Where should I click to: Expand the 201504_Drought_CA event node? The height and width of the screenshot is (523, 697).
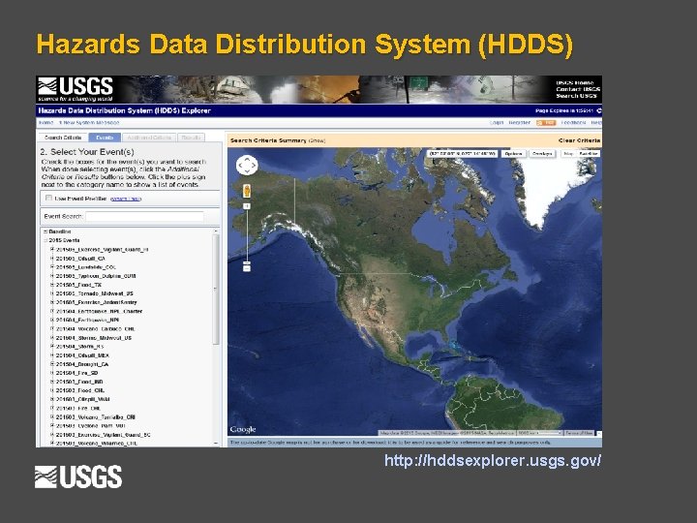(x=52, y=364)
